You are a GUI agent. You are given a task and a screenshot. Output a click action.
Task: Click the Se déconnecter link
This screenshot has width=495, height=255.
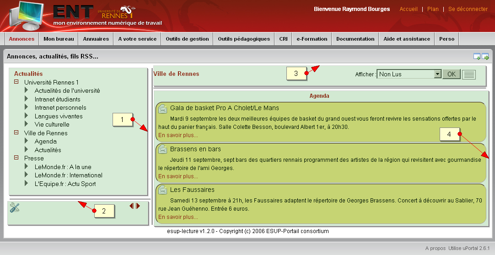pos(468,9)
